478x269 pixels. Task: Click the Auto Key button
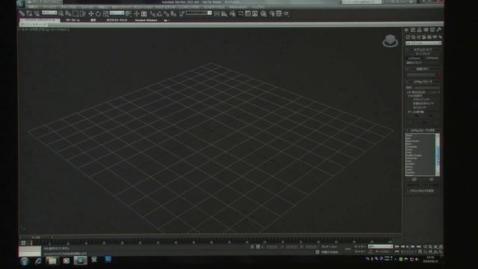coord(360,247)
